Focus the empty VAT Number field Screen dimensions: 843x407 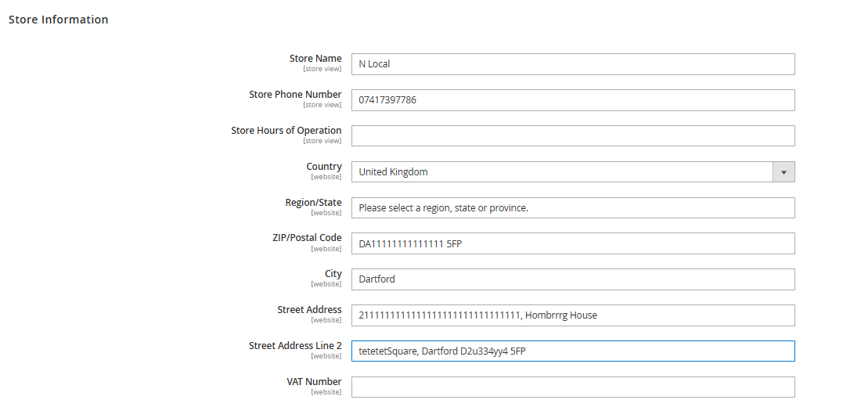pyautogui.click(x=572, y=387)
